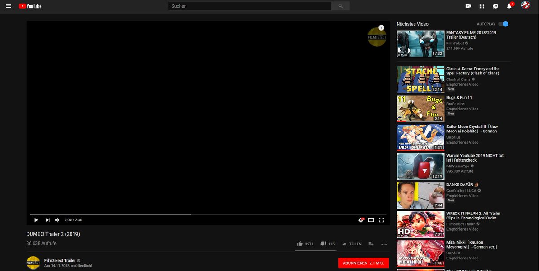Open the Mirai Nikki video thumbnail
This screenshot has height=271, width=539.
coord(420,254)
